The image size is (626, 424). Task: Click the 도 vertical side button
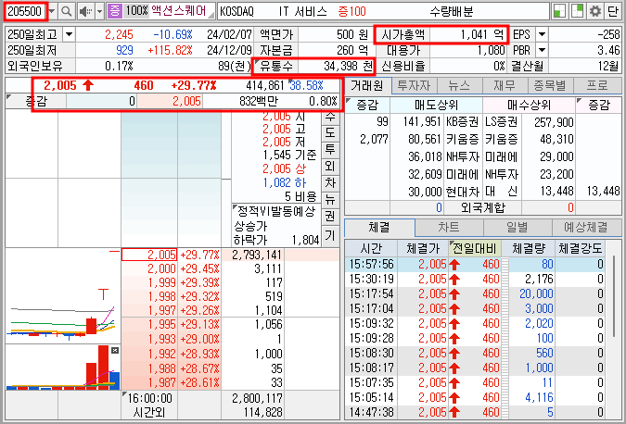pyautogui.click(x=330, y=132)
